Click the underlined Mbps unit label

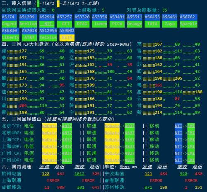(125, 167)
